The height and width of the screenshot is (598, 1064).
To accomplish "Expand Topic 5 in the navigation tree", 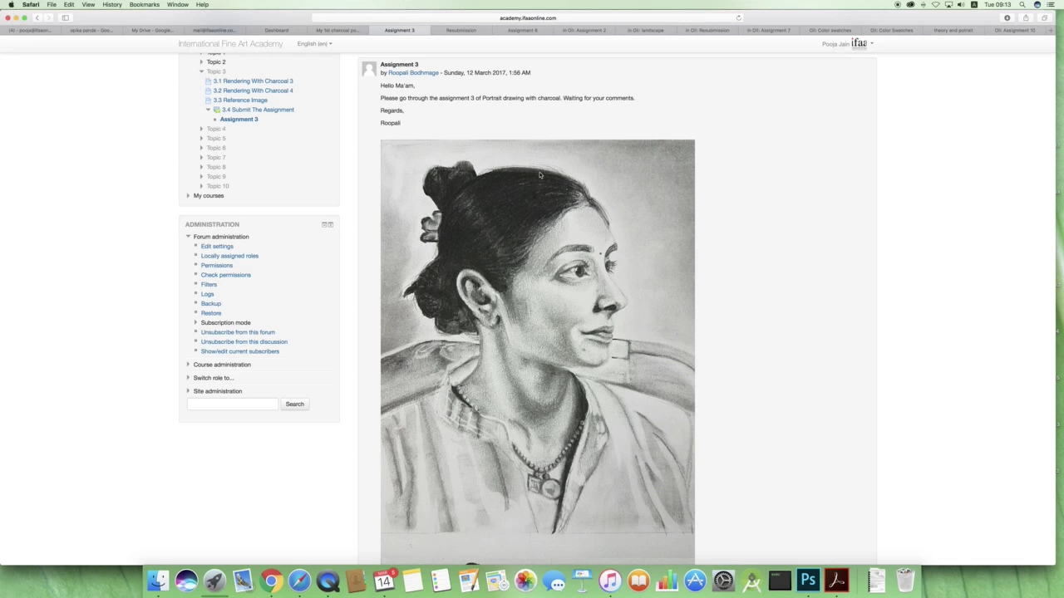I will (201, 138).
